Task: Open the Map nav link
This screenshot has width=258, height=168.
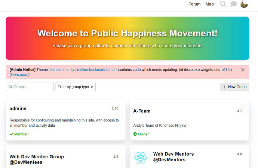Action: pos(210,4)
